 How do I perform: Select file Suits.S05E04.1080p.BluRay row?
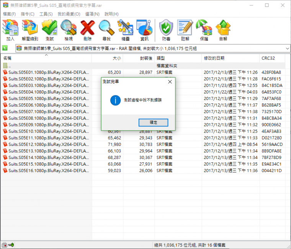(x=49, y=92)
